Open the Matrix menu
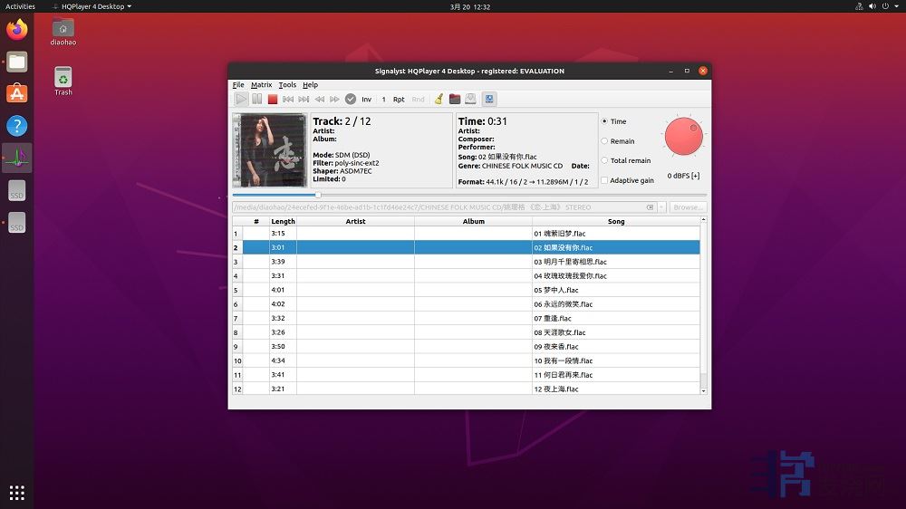906x509 pixels. coord(261,85)
